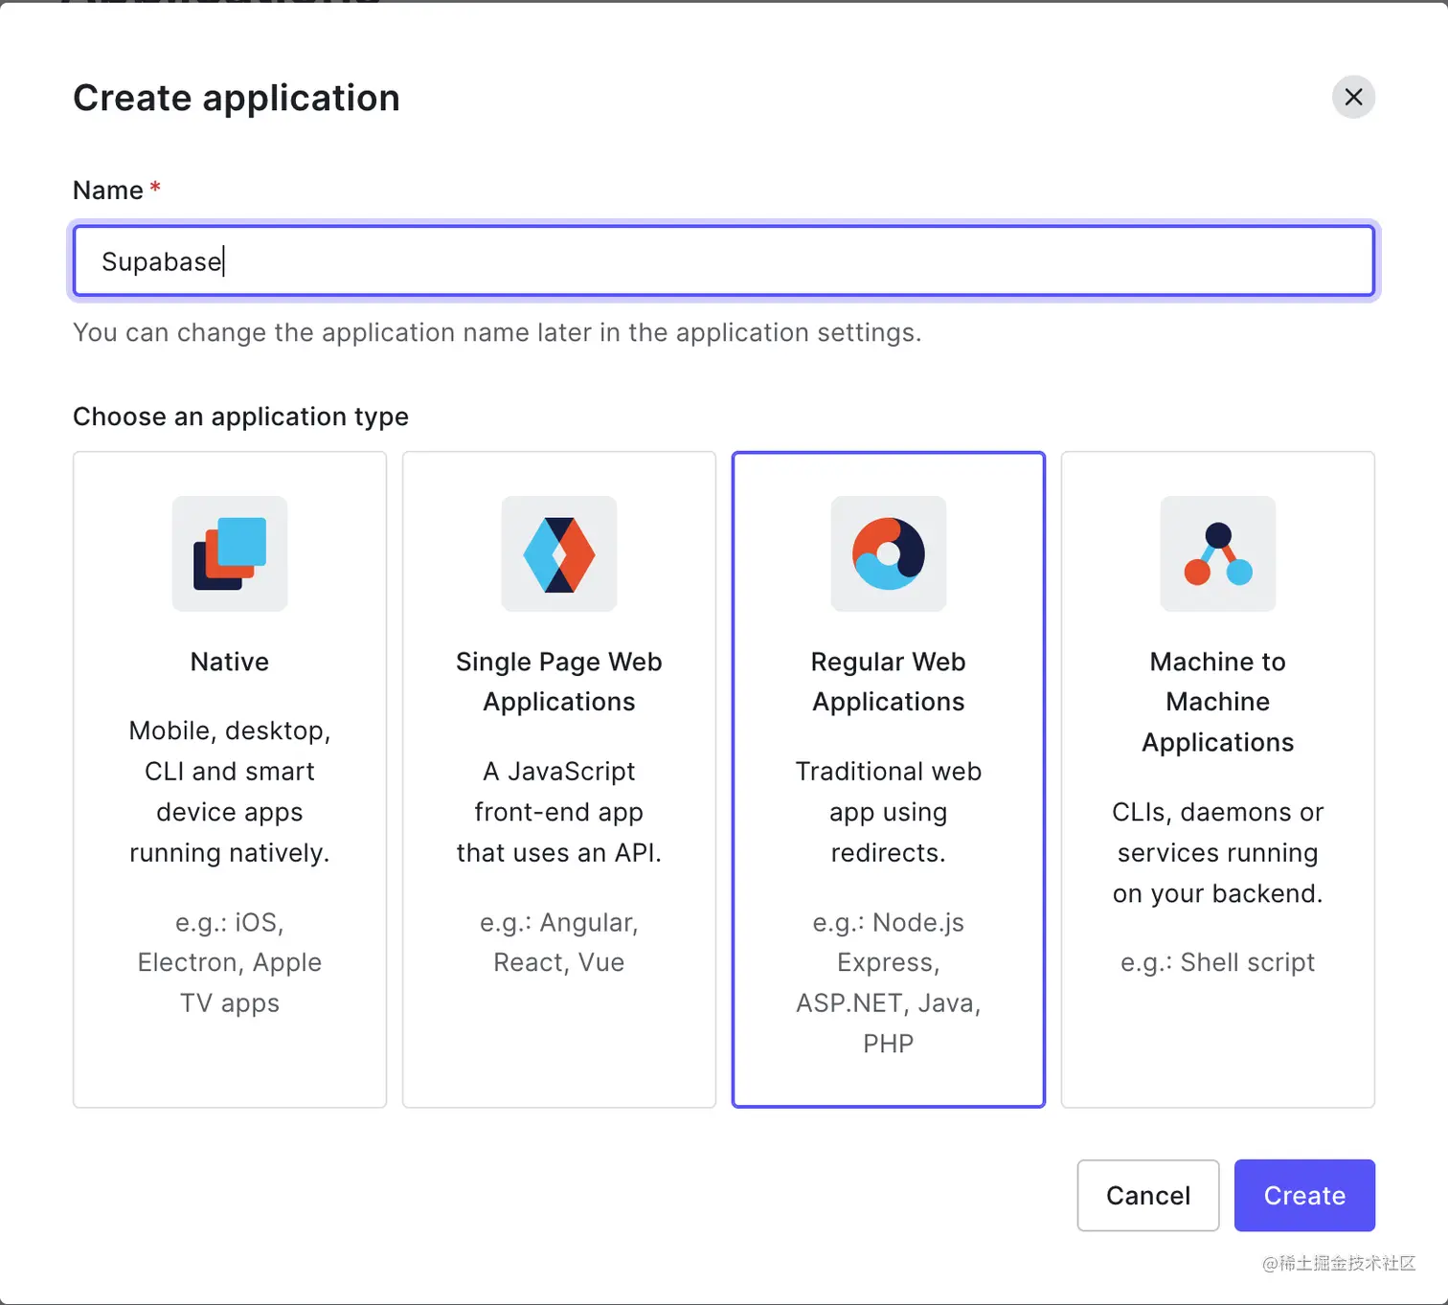Click the name-change helper text
The image size is (1448, 1305).
(497, 332)
